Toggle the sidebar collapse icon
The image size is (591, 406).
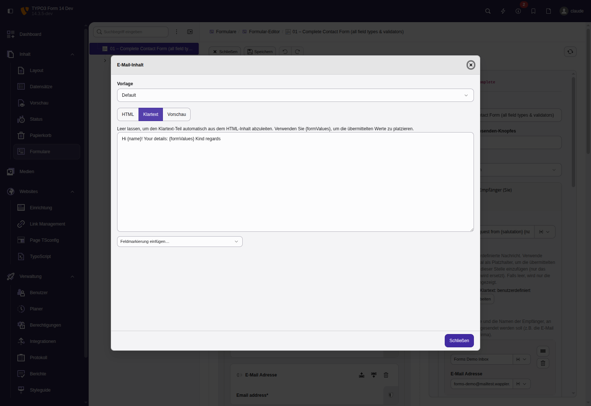(x=10, y=11)
